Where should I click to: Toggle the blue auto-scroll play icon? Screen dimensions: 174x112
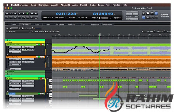pyautogui.click(x=144, y=17)
